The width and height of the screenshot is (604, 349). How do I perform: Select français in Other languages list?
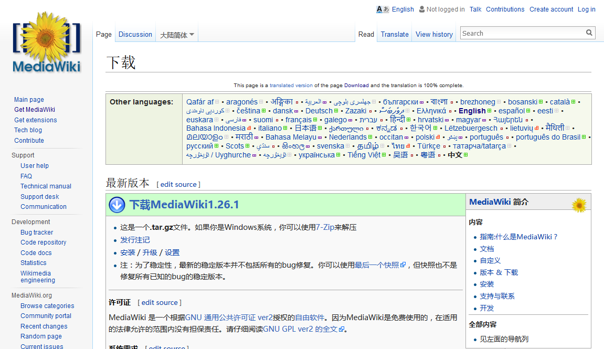[x=298, y=120]
